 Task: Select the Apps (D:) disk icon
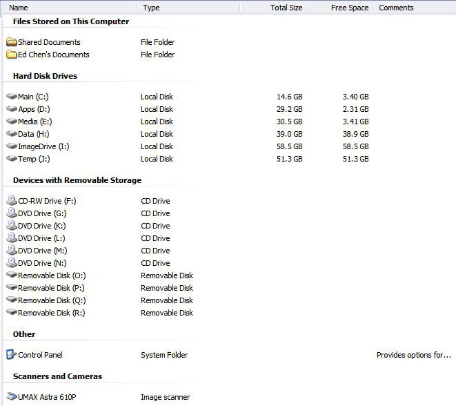pos(12,109)
